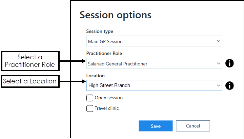Expand the Session type dropdown chevron
The width and height of the screenshot is (244, 139).
218,41
